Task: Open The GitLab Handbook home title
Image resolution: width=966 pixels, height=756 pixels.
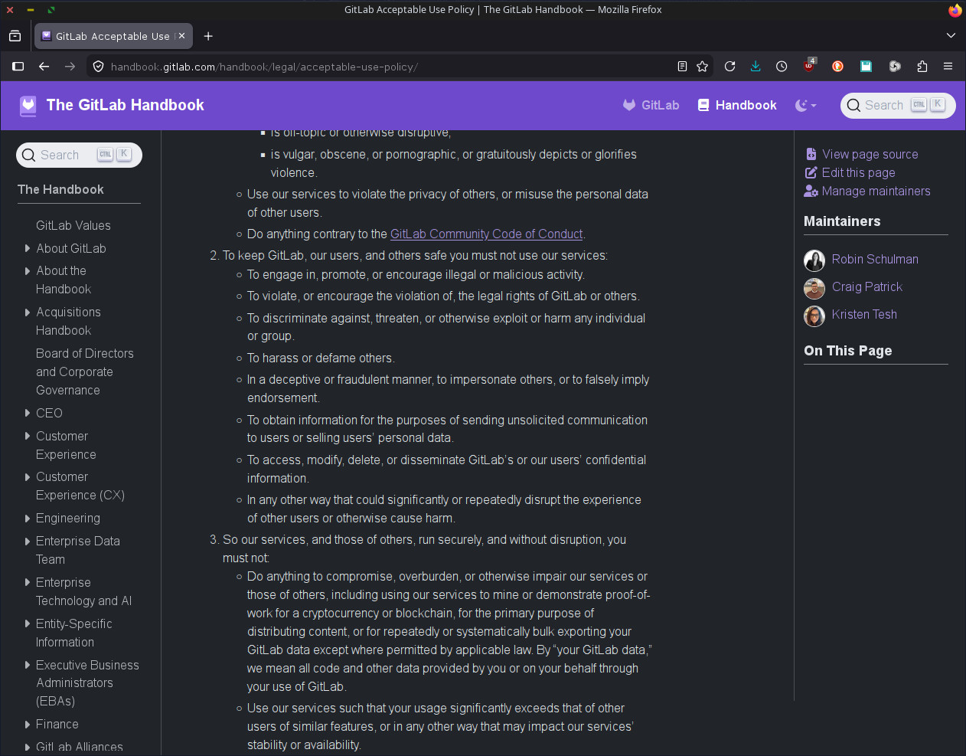Action: click(125, 105)
